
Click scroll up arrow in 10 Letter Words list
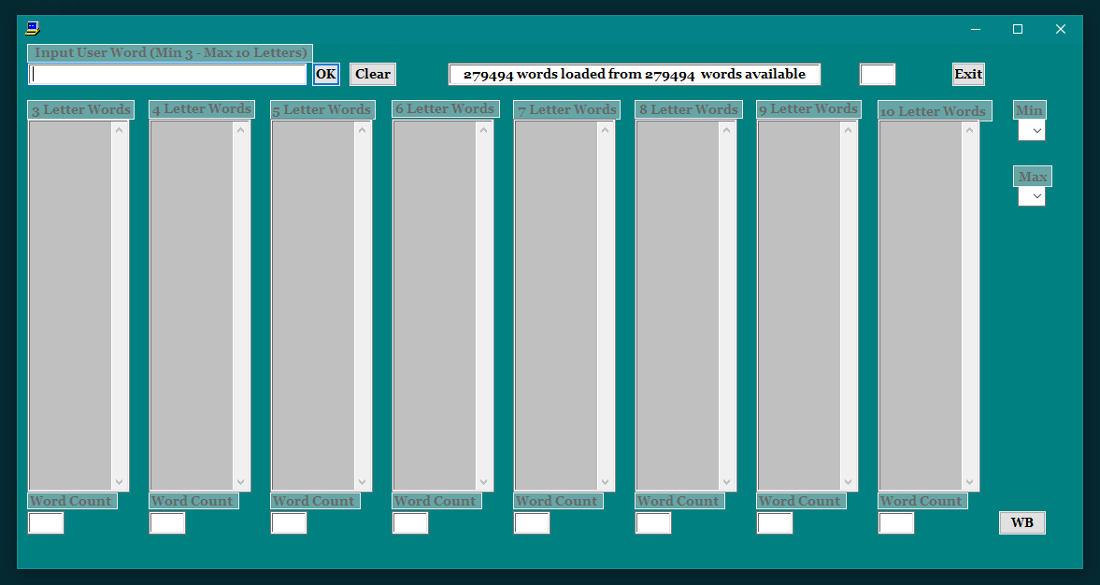click(x=969, y=130)
